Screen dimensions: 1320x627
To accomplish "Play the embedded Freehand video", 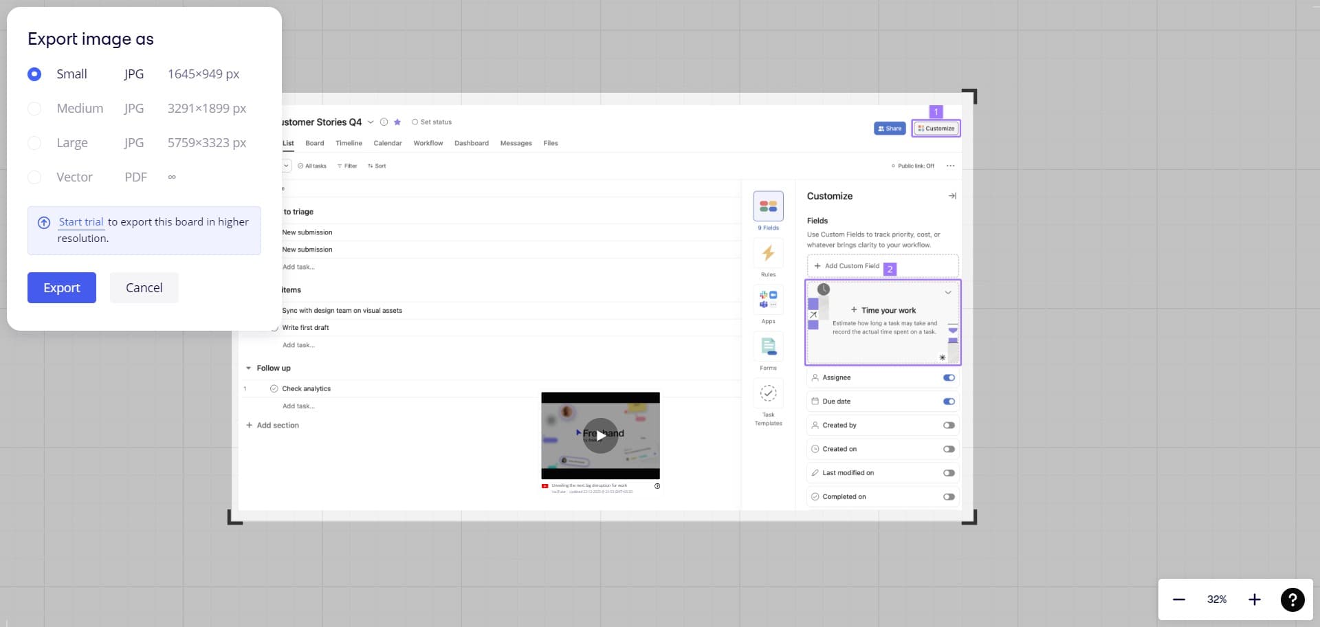I will (x=600, y=435).
